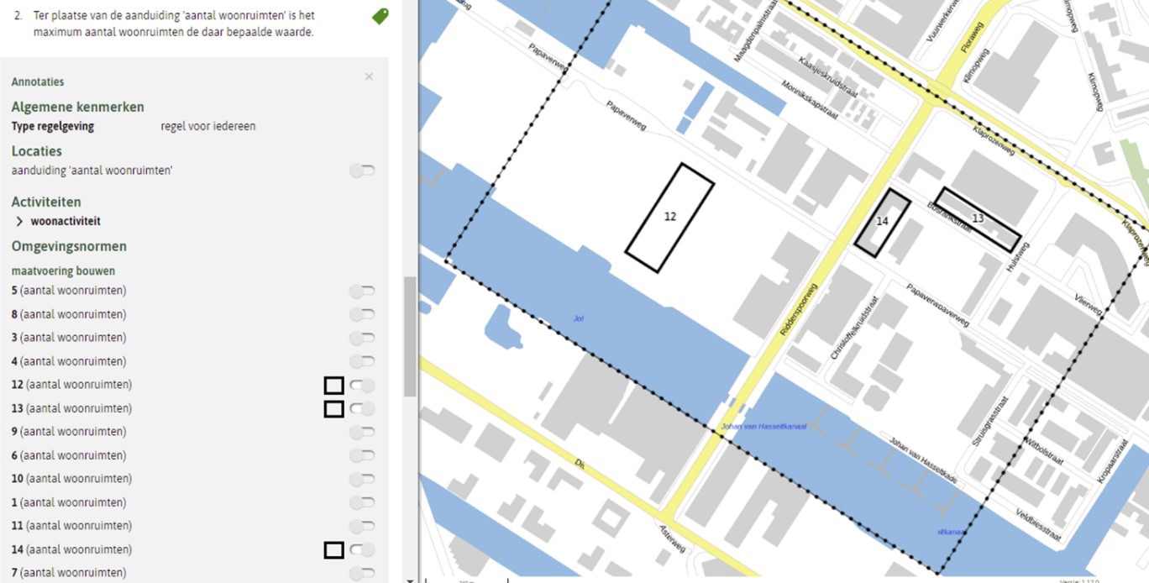This screenshot has width=1149, height=583.
Task: Click the 'Activiteiten' heading
Action: tap(46, 202)
